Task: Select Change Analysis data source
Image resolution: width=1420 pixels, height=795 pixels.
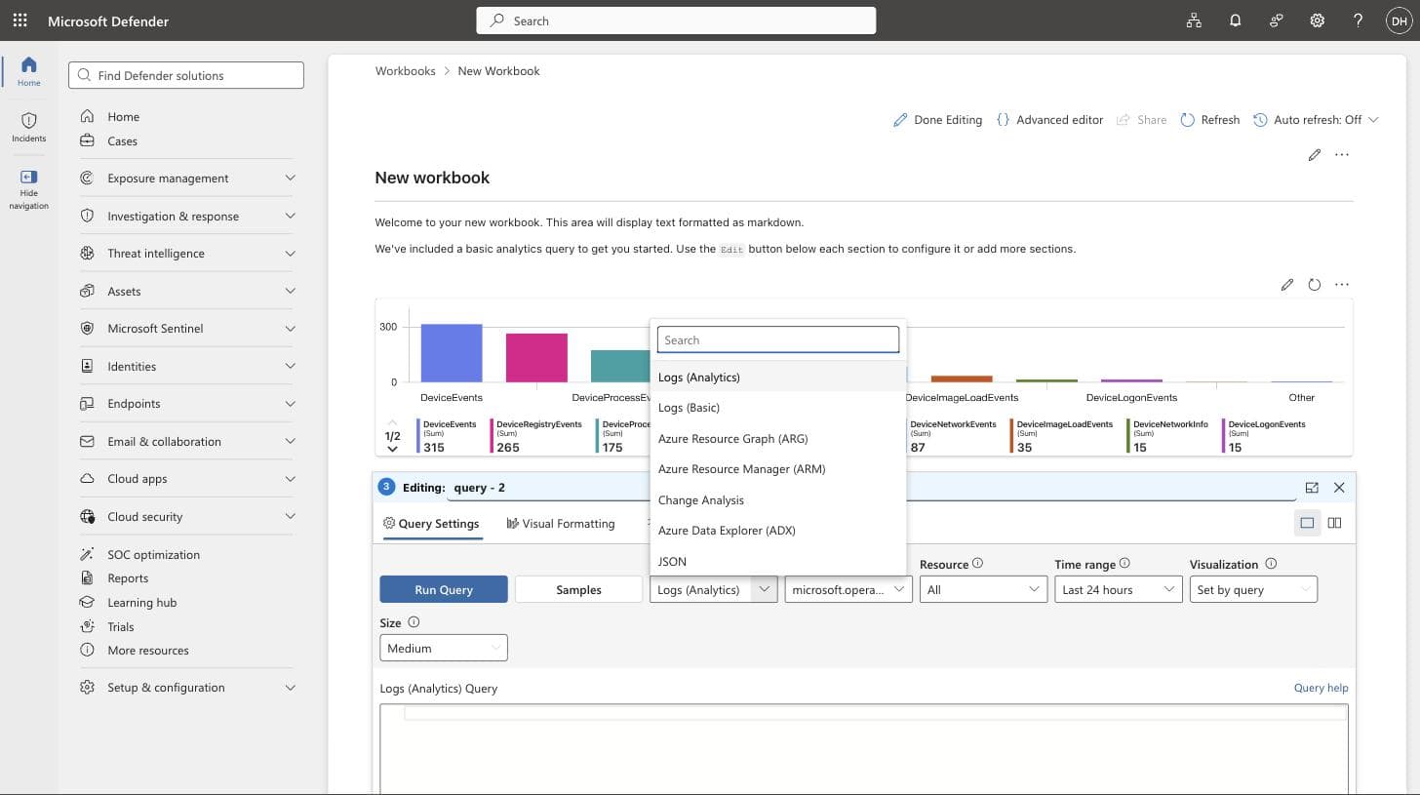Action: 778,499
